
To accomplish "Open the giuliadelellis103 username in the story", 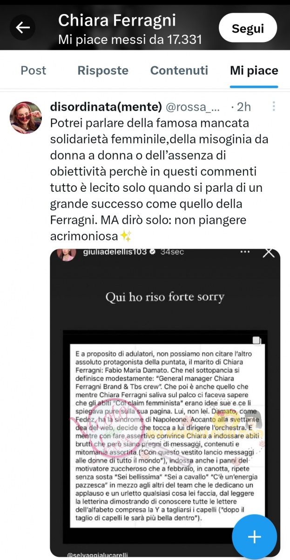I will click(x=115, y=252).
